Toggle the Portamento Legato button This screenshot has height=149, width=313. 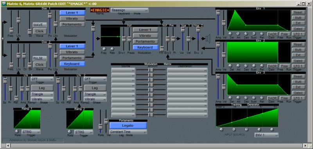(x=128, y=126)
